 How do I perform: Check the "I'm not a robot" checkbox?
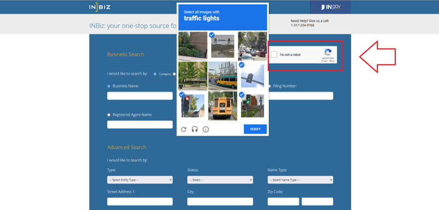tap(274, 55)
